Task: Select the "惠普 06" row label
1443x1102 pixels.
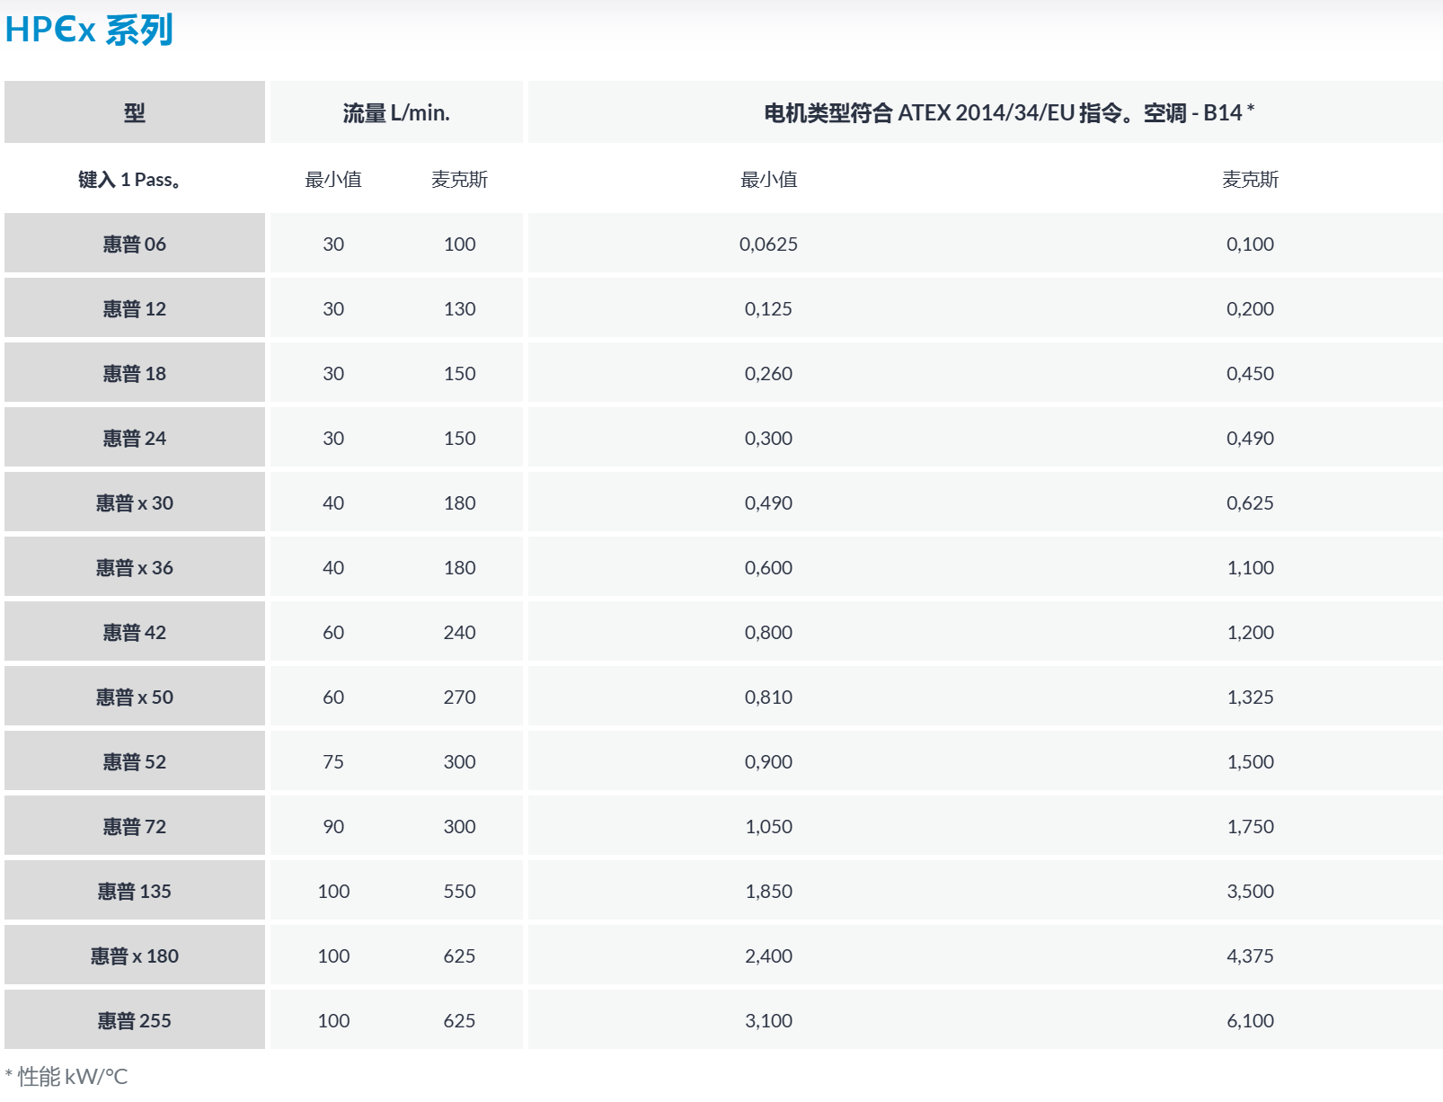Action: coord(135,244)
